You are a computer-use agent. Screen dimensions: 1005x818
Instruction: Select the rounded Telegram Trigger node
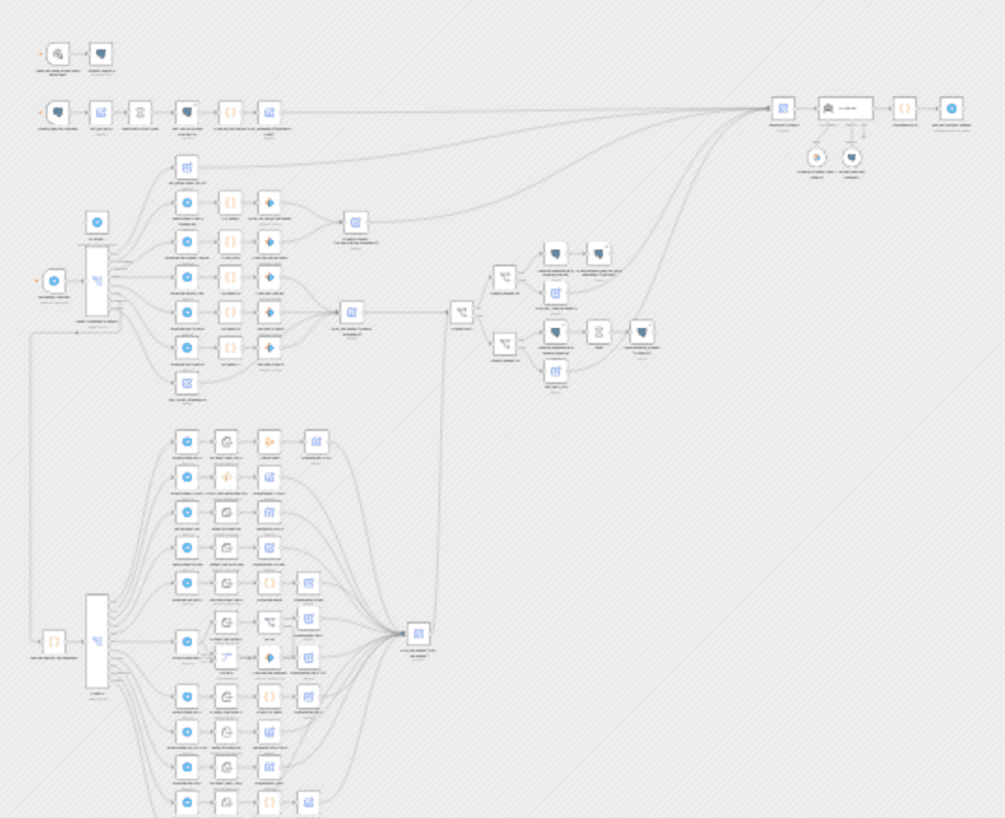click(x=54, y=280)
